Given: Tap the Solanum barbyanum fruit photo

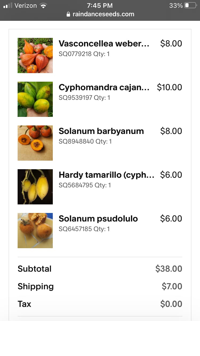Looking at the screenshot, I should pyautogui.click(x=35, y=143).
